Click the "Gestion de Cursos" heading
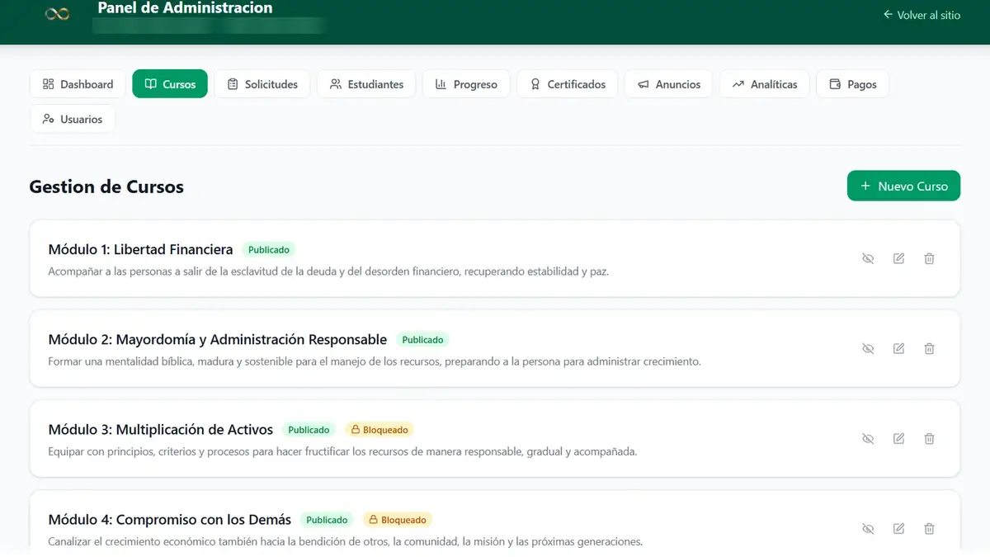This screenshot has height=557, width=990. tap(106, 186)
